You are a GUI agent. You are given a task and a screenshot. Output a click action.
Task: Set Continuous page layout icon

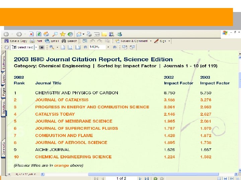225,178
